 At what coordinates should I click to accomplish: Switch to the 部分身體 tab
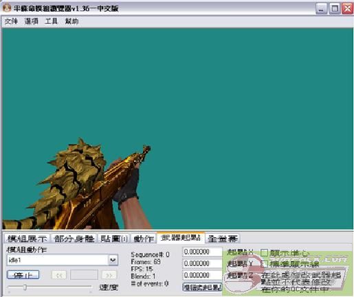click(74, 239)
